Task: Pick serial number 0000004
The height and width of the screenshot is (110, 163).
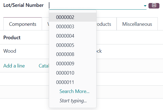Action: point(73,36)
